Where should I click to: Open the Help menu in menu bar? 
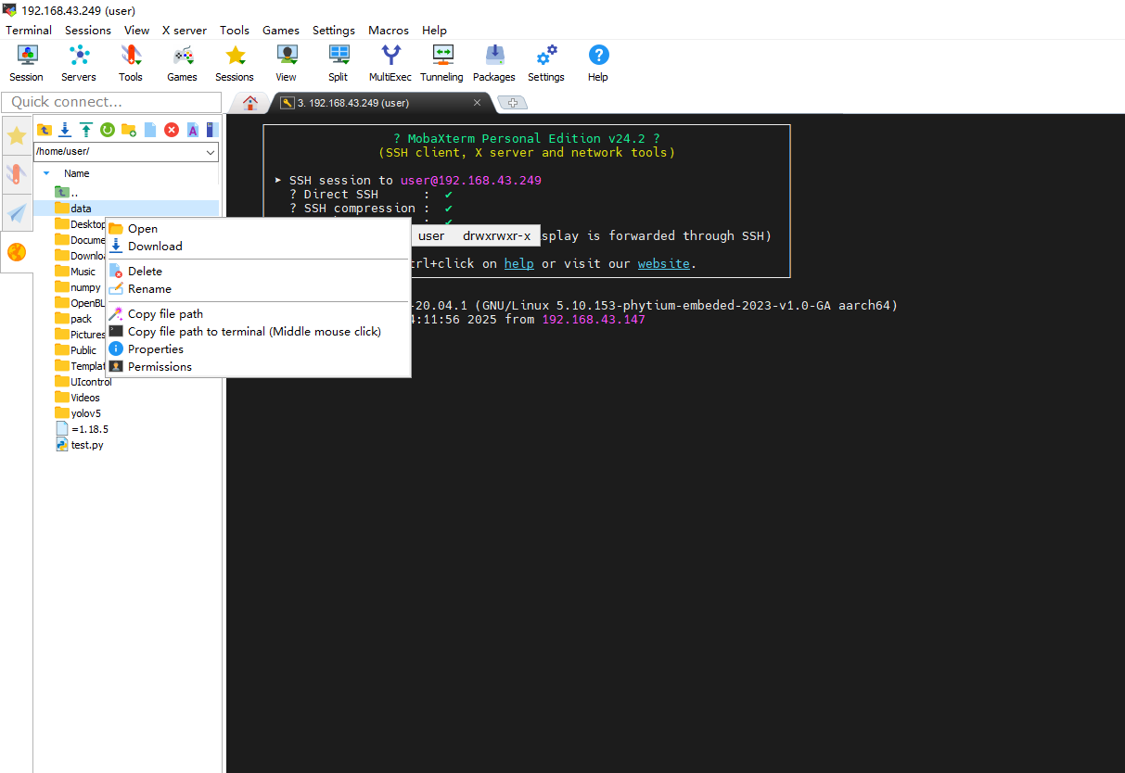coord(434,30)
